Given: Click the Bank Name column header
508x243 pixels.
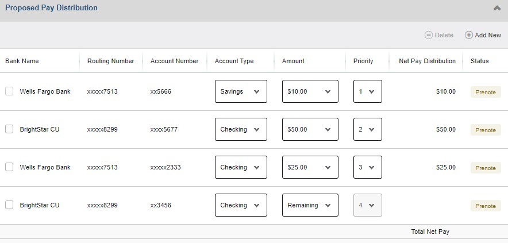Looking at the screenshot, I should click(22, 61).
